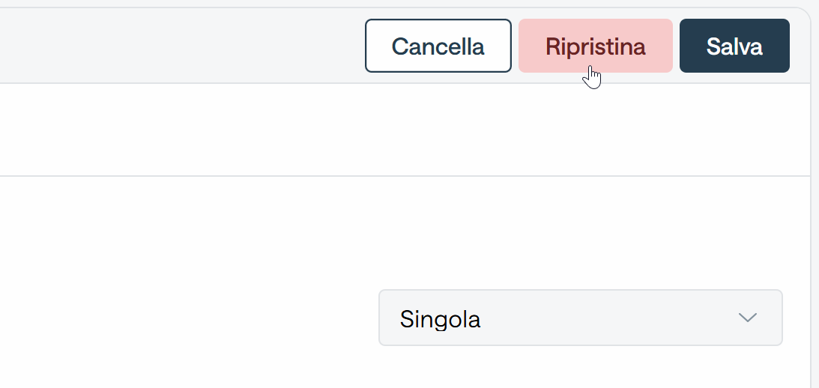The image size is (819, 388).
Task: Select the Singola combo box field
Action: (x=580, y=318)
